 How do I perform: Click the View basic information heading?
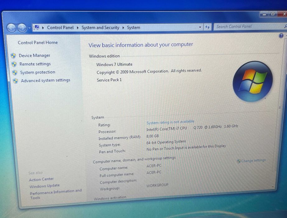click(x=141, y=45)
